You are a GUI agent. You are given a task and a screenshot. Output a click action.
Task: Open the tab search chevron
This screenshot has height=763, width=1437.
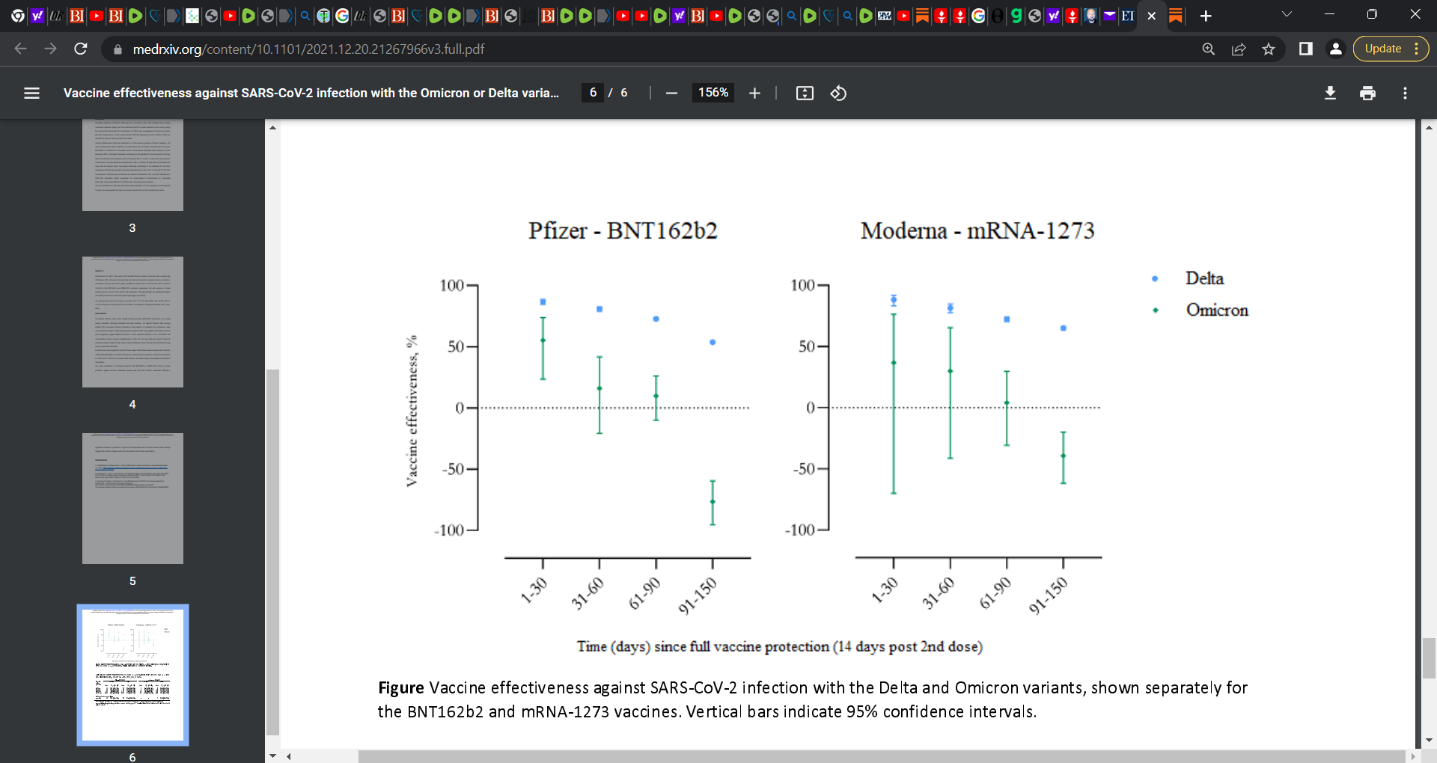1287,13
